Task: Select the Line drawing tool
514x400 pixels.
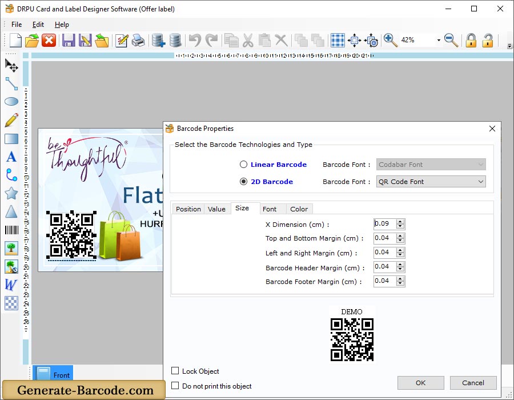Action: pos(11,83)
